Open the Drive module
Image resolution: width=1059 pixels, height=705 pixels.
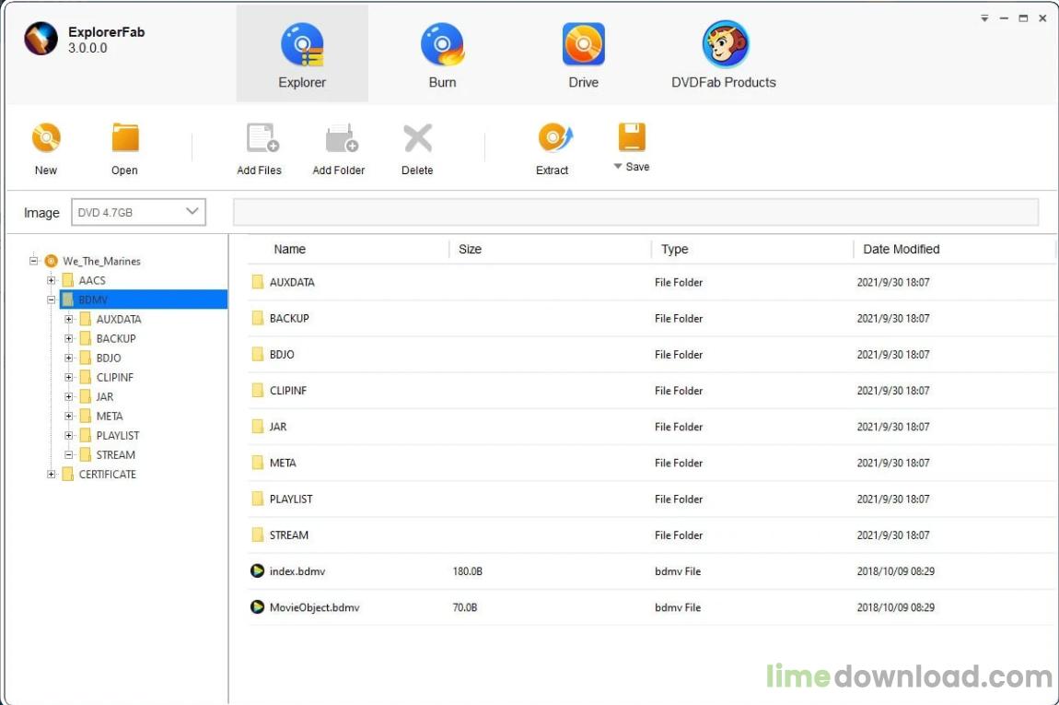click(x=584, y=54)
